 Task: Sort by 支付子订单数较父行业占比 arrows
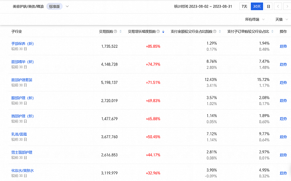[x=272, y=32]
